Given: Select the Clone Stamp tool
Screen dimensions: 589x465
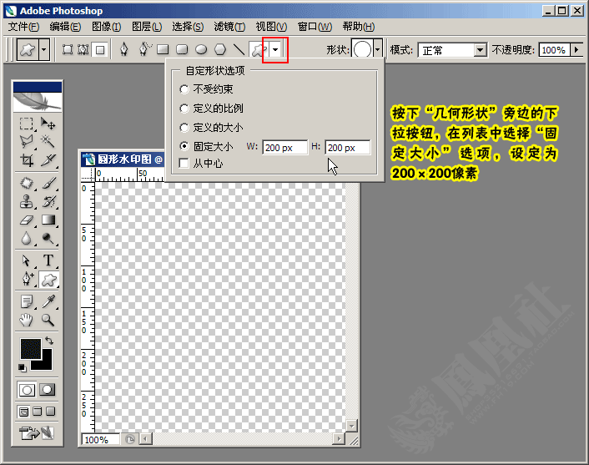Looking at the screenshot, I should (x=27, y=201).
